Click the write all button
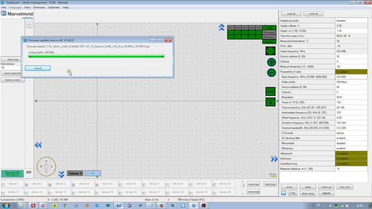This screenshot has height=209, width=372. pyautogui.click(x=313, y=14)
